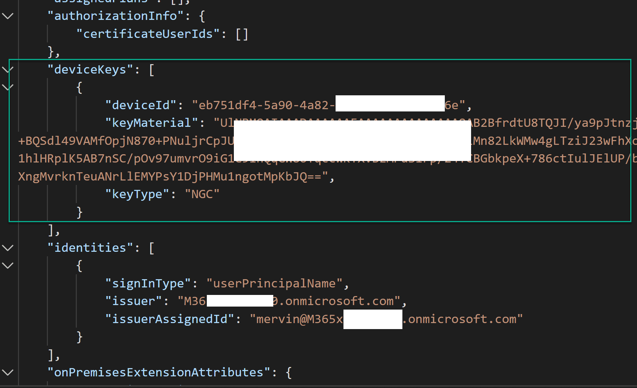This screenshot has height=388, width=637.
Task: Collapse the first deviceKeys object entry
Action: [7, 87]
